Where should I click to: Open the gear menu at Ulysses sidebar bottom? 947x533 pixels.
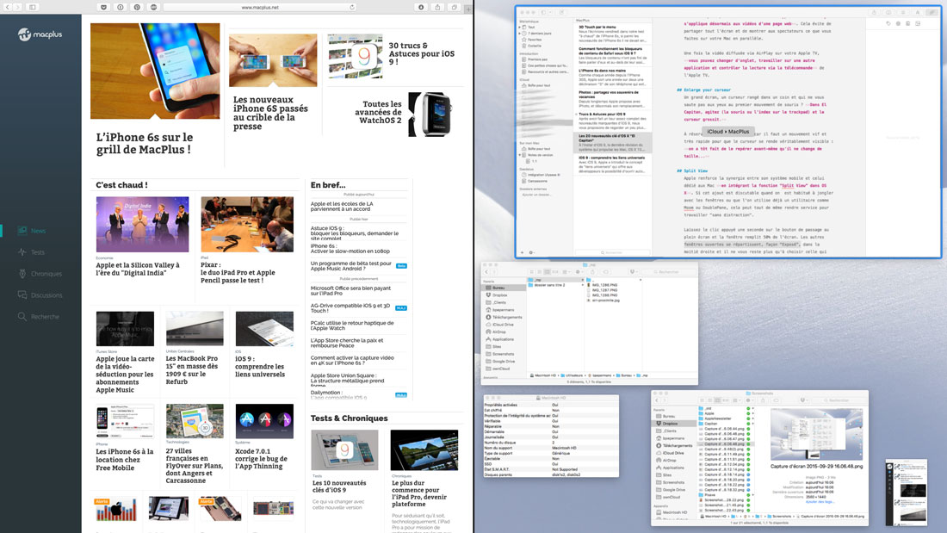tap(531, 252)
